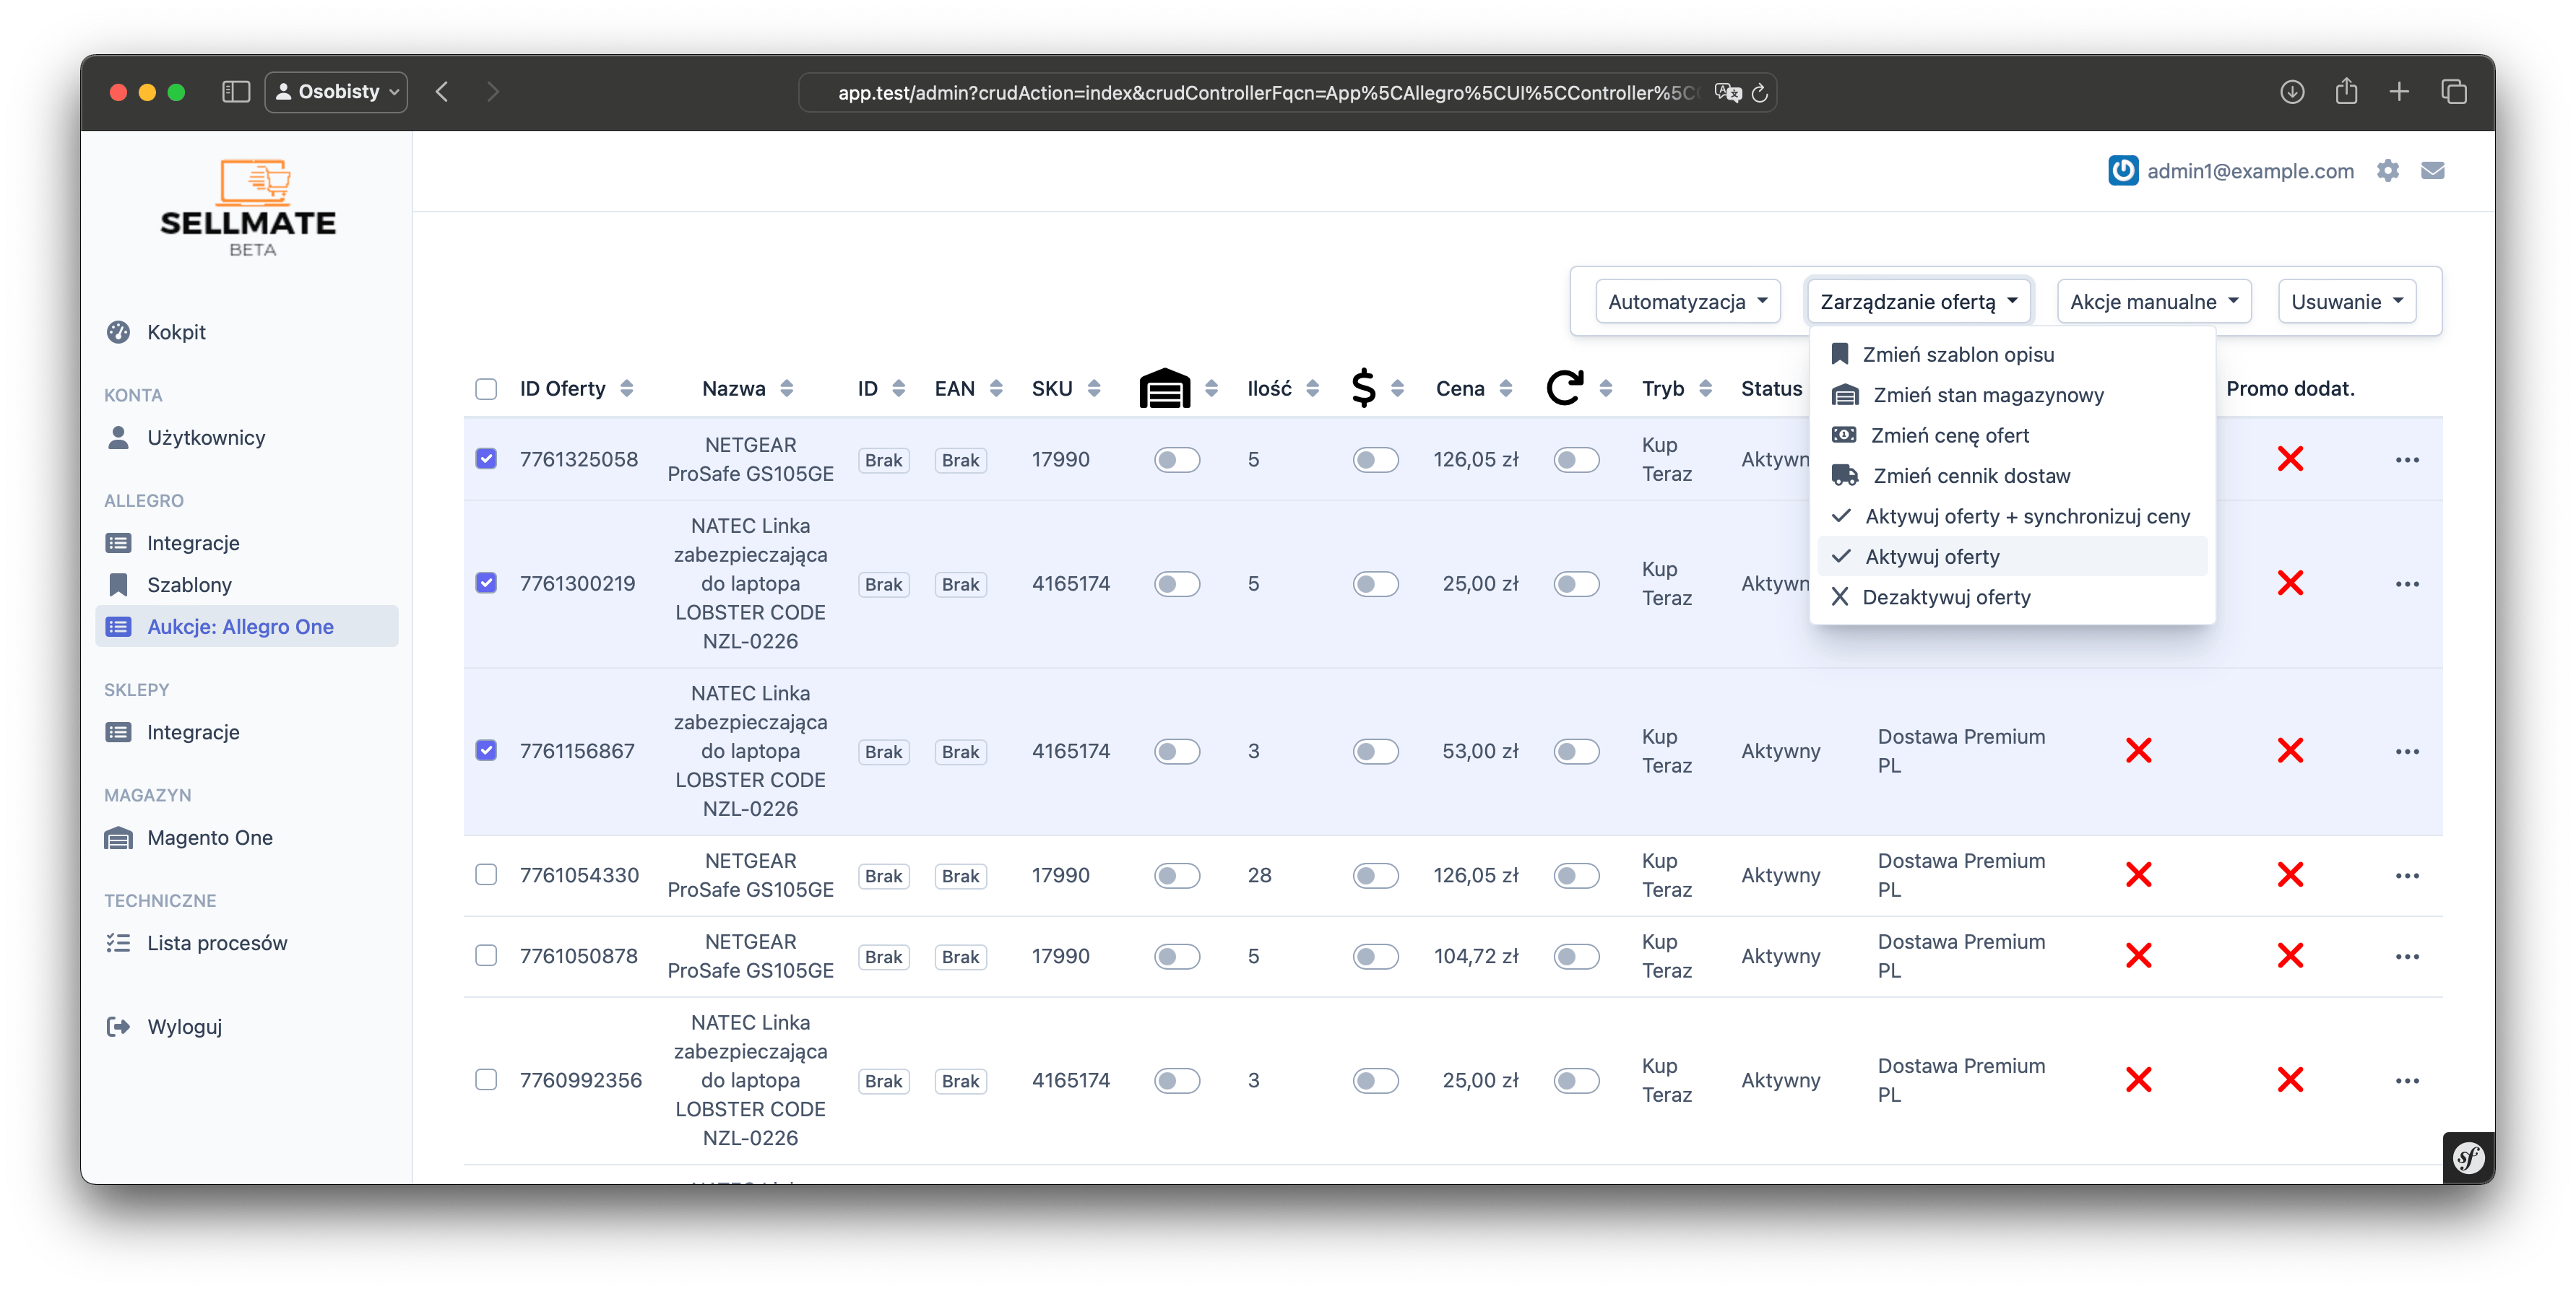Sort table by EAN column header
Image resolution: width=2576 pixels, height=1291 pixels.
click(x=968, y=388)
